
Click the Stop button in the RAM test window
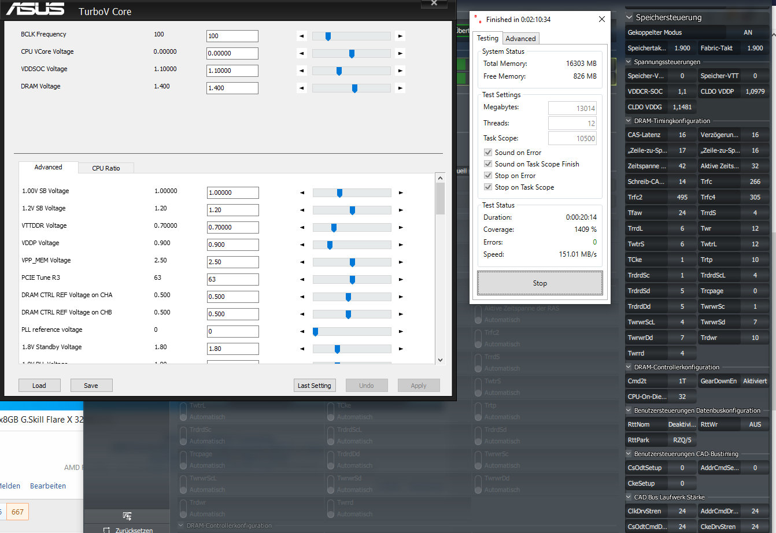540,283
